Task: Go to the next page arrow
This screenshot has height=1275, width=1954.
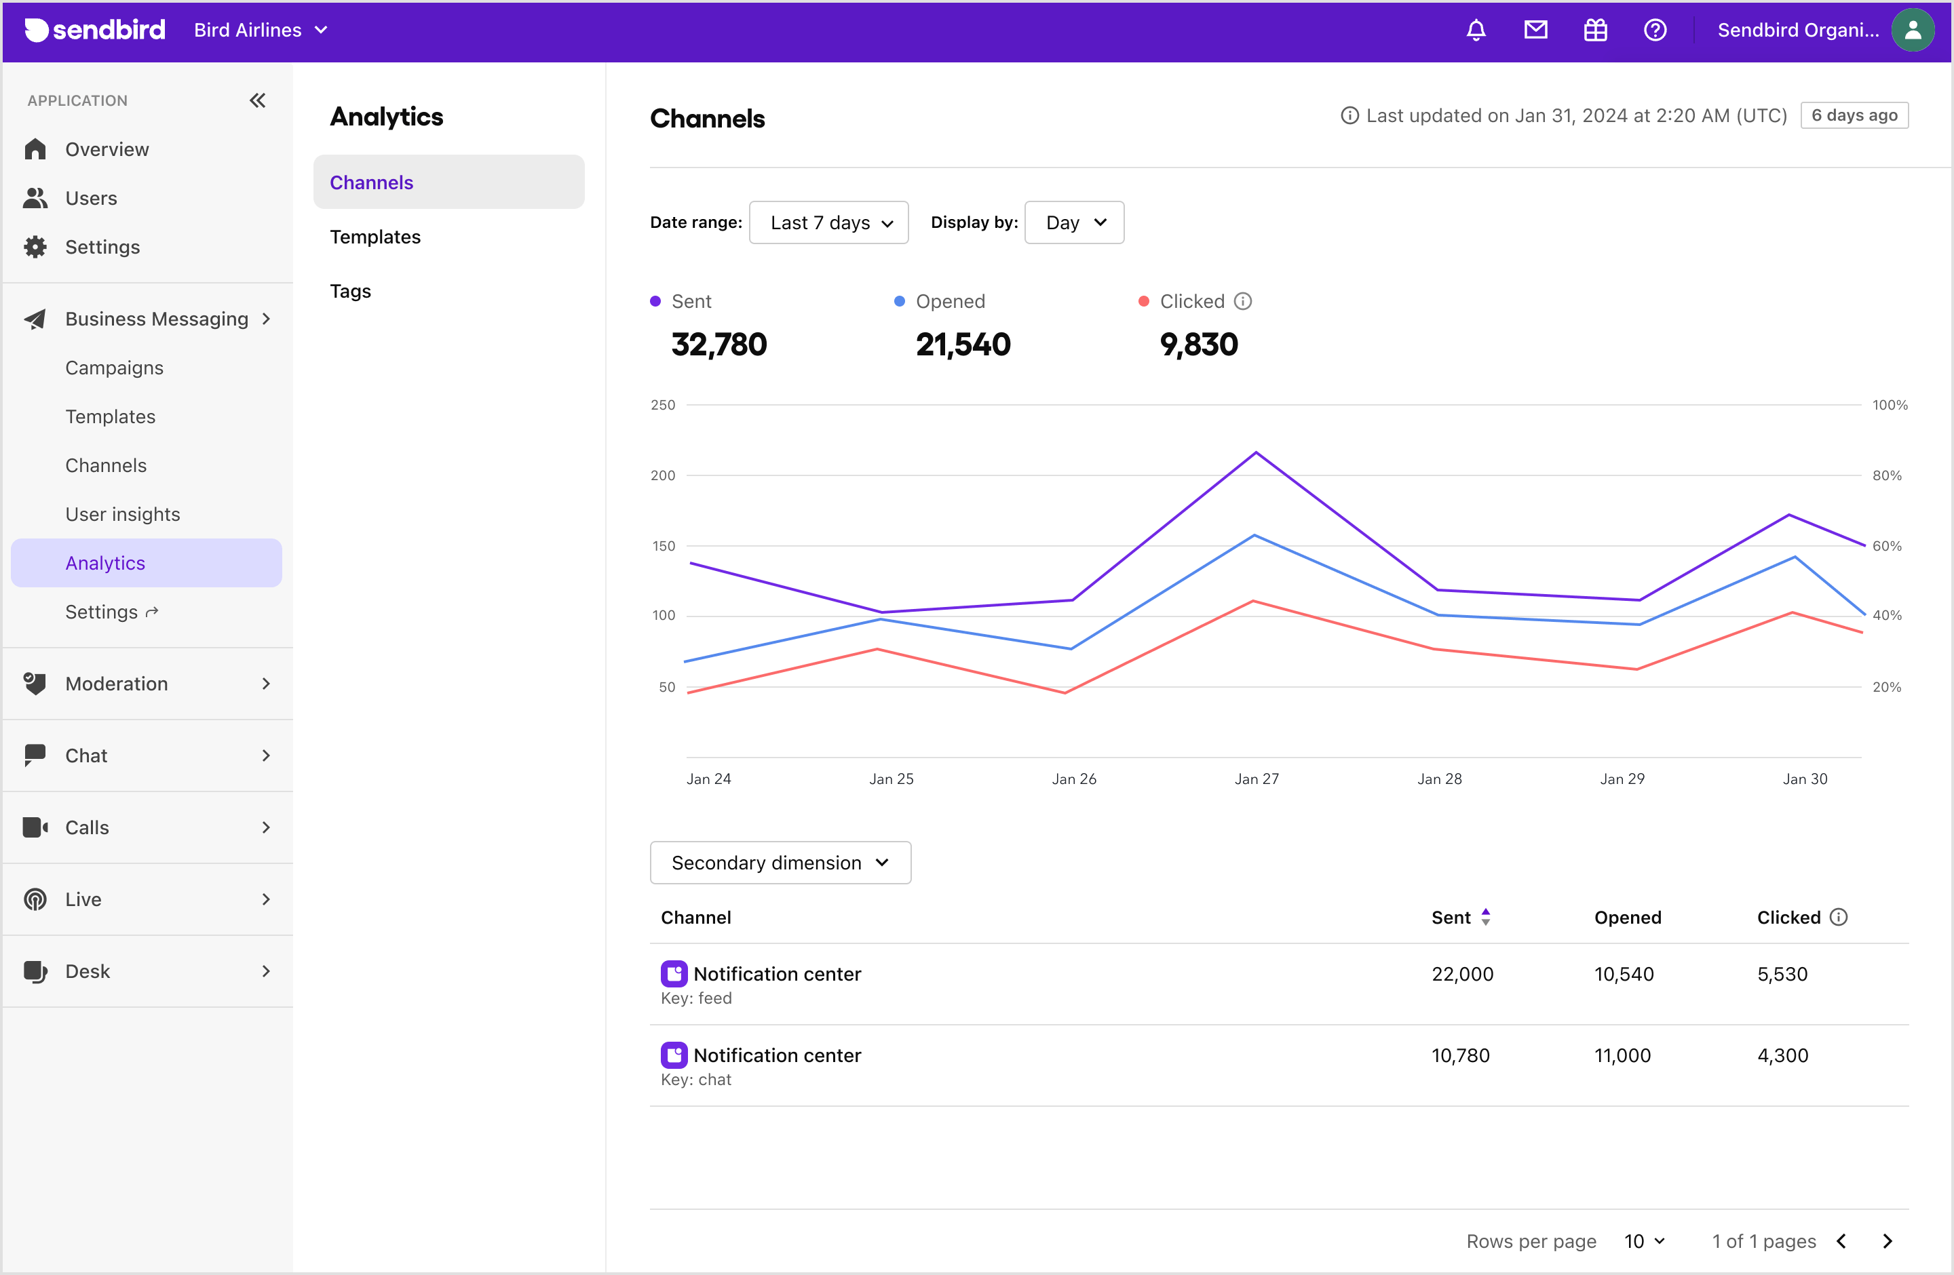Action: (x=1887, y=1241)
